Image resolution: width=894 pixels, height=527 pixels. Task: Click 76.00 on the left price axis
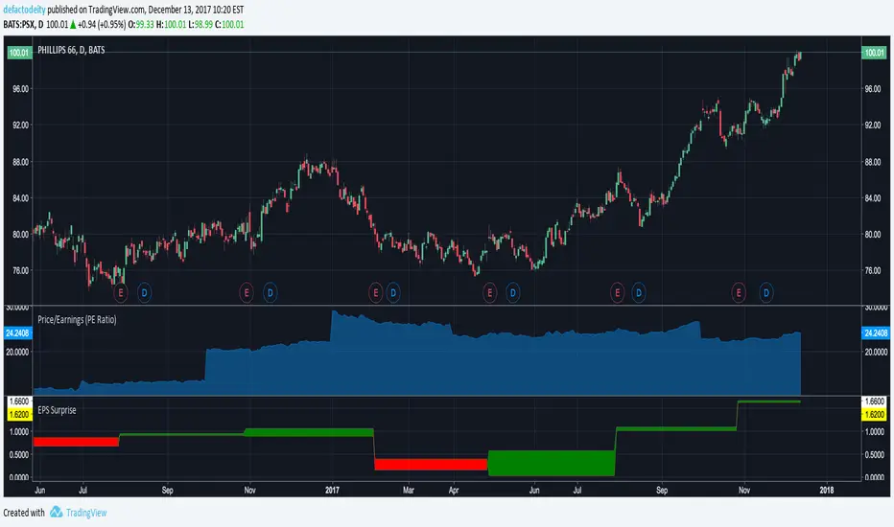click(20, 270)
